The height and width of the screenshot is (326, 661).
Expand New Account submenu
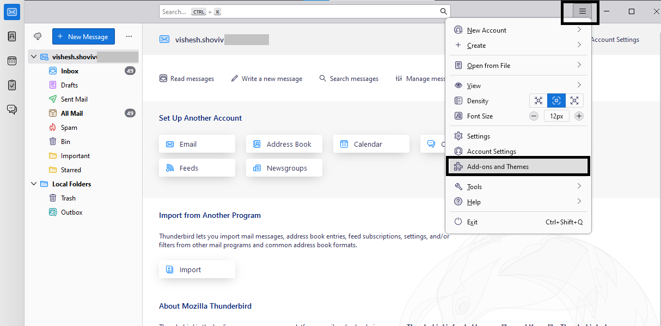pyautogui.click(x=518, y=30)
